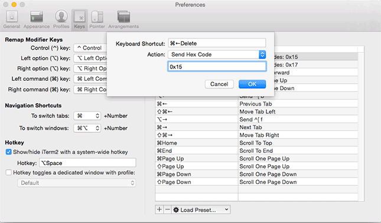Click the Hotkey field showing ⌥Space

click(87, 163)
